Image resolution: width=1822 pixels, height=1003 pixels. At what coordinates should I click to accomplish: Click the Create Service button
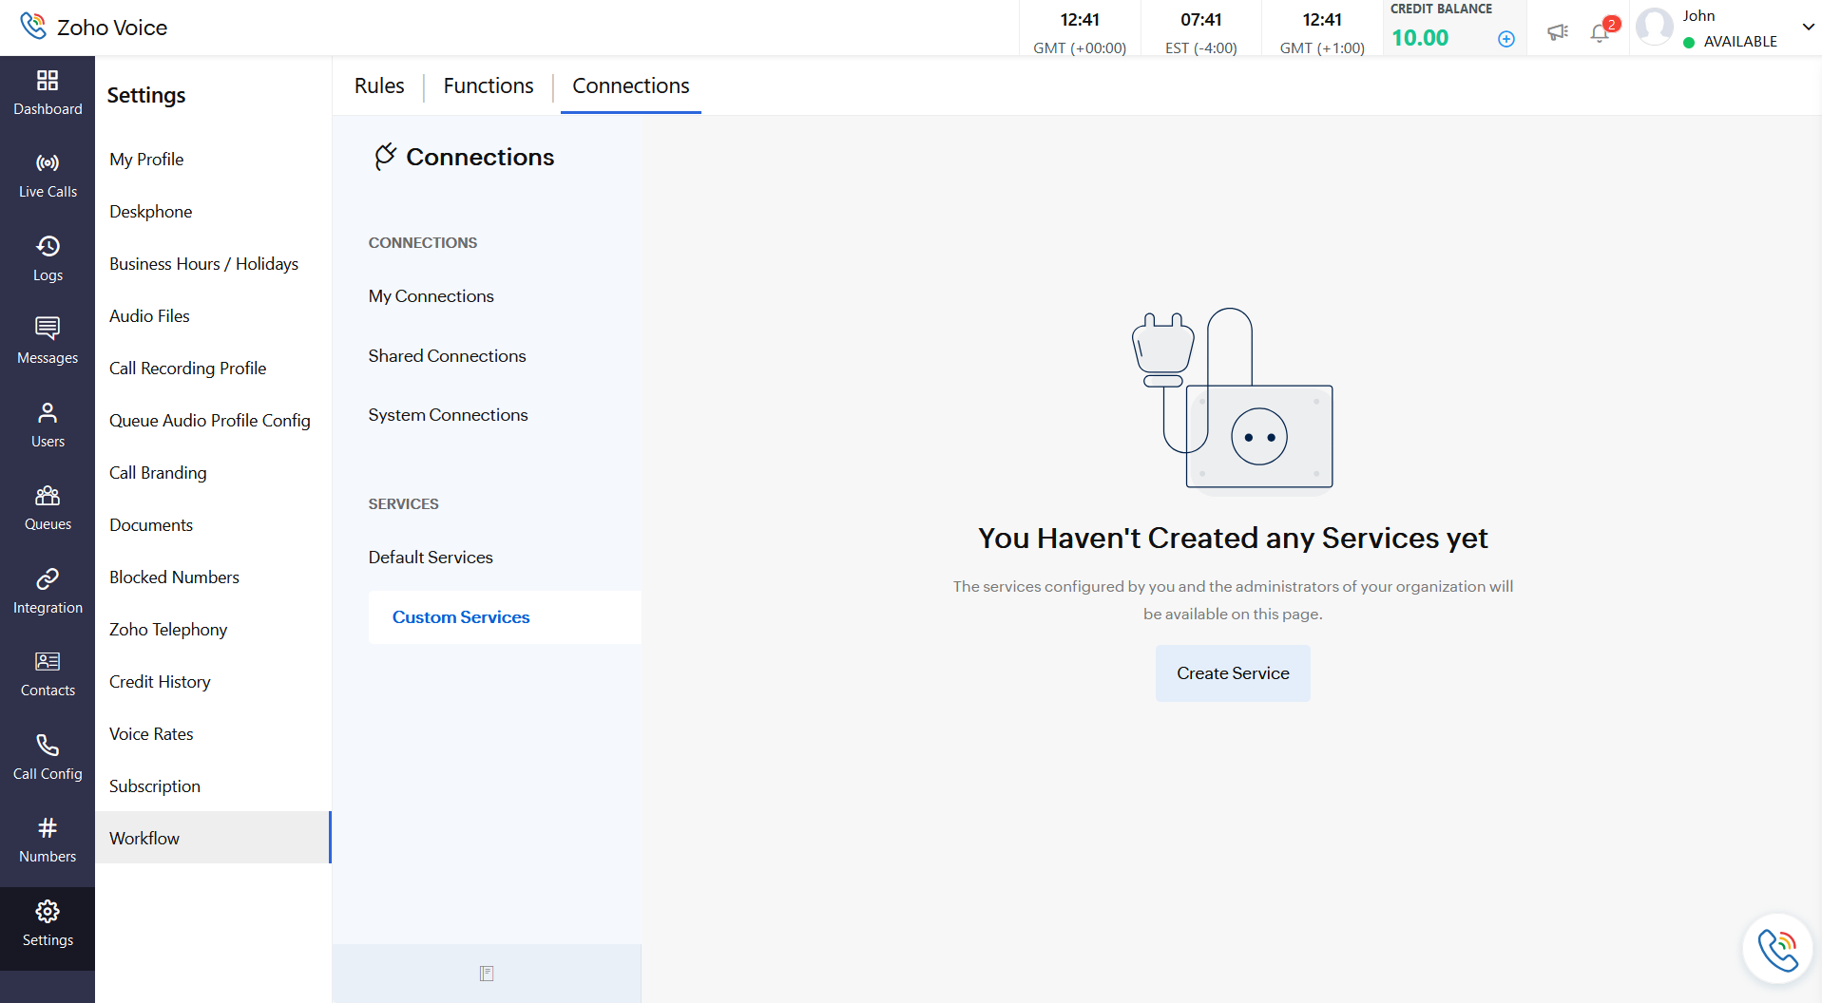click(1233, 673)
